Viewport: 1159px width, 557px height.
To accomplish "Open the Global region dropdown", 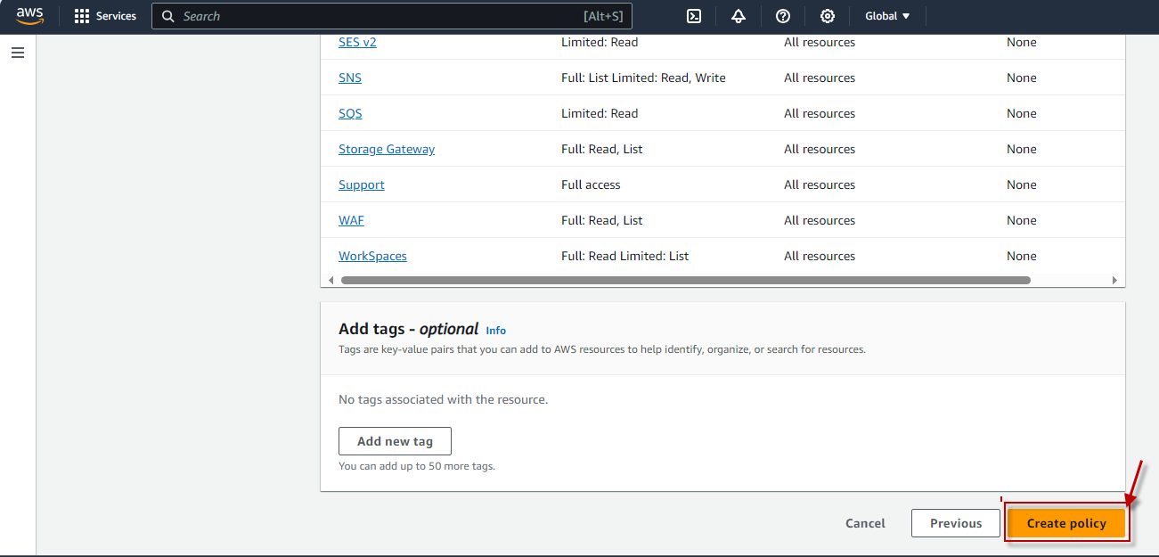I will pyautogui.click(x=887, y=16).
